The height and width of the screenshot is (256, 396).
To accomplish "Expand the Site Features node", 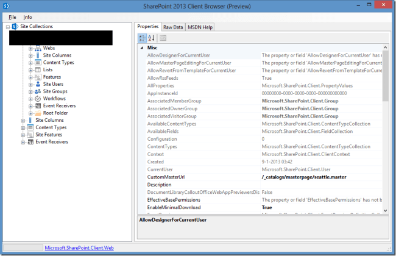I will point(23,135).
